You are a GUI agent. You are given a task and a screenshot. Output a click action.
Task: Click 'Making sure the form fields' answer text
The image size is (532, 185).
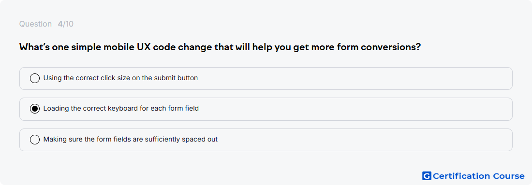pyautogui.click(x=130, y=139)
